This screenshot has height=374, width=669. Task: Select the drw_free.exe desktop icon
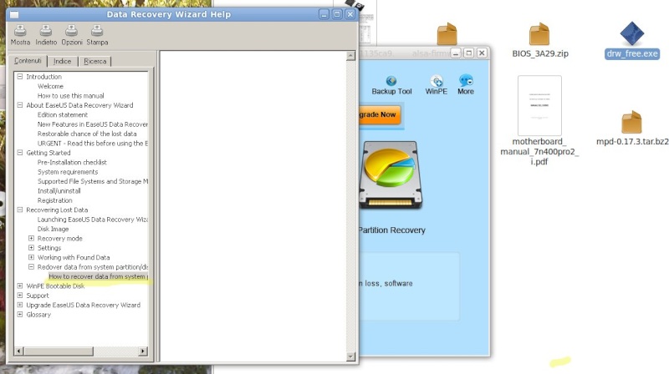point(632,40)
